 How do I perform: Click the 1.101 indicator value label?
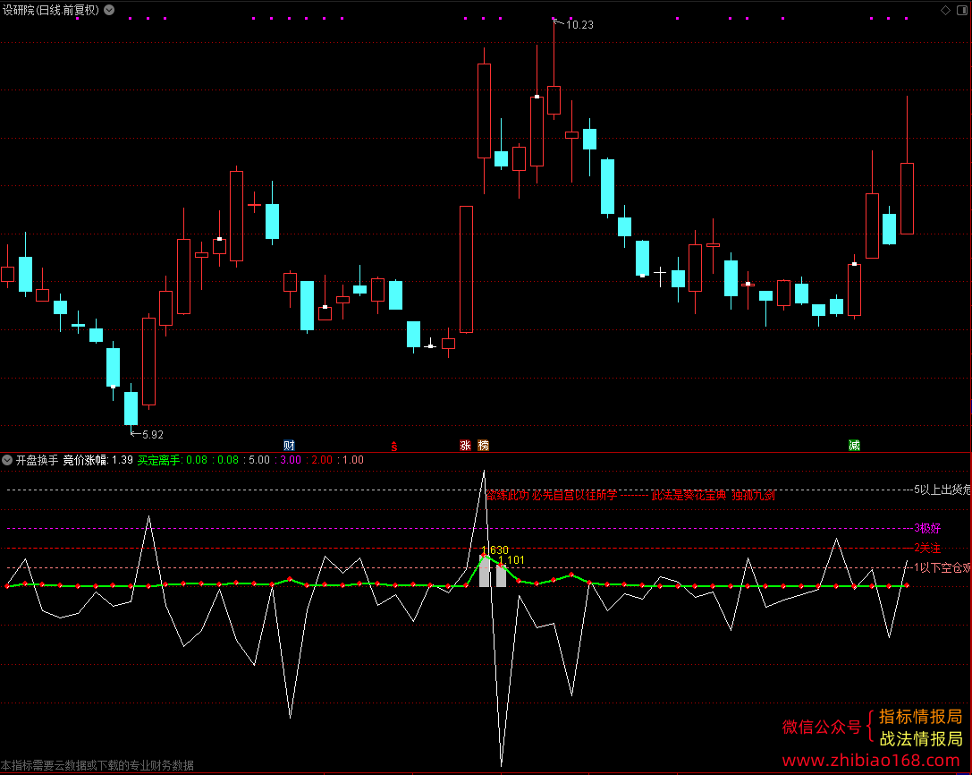[x=511, y=559]
